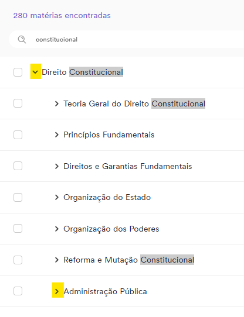
Task: Tick checkbox for Teoria Geral do Direito Constitucional
Action: tap(18, 104)
